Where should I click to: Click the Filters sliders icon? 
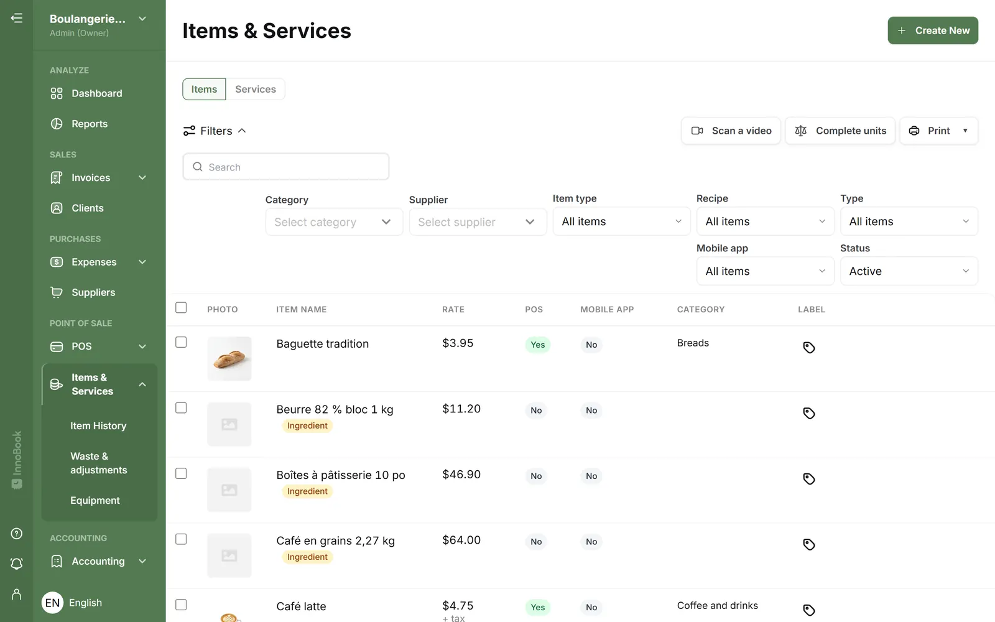(x=189, y=131)
